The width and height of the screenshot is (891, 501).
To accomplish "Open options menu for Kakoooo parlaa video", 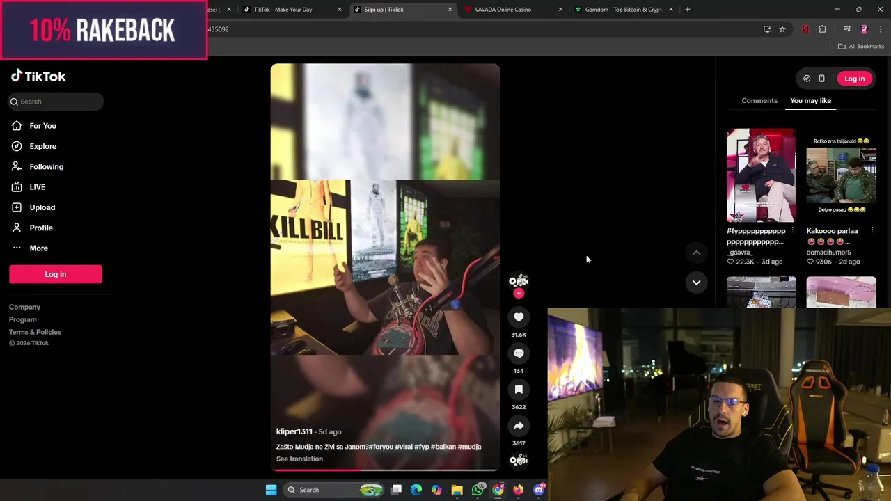I will [872, 230].
